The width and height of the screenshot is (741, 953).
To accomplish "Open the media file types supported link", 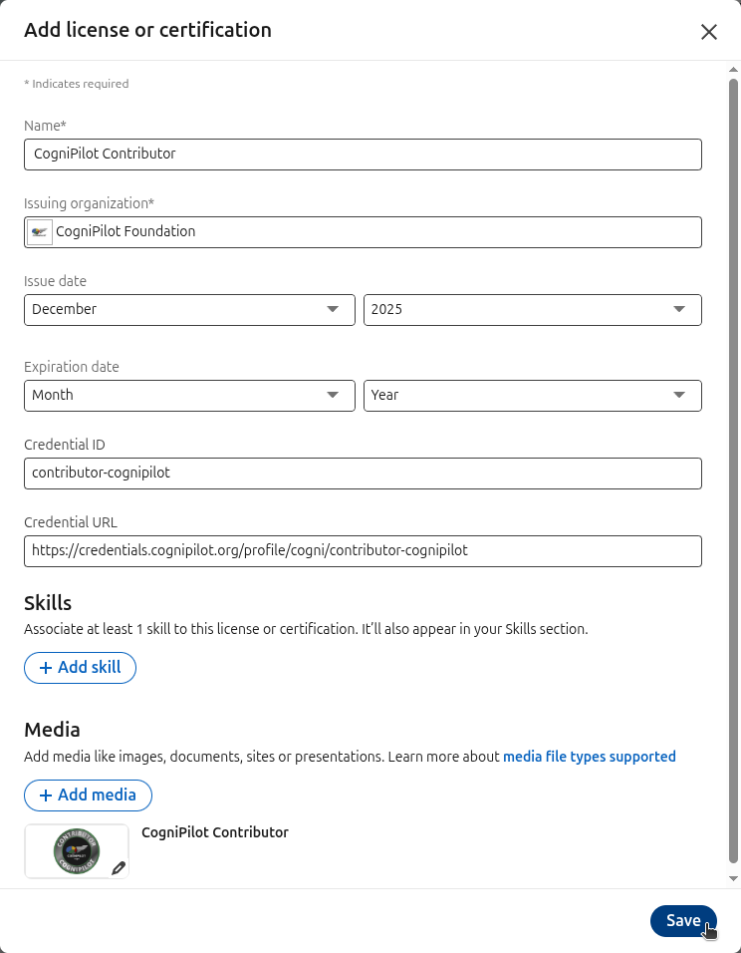I will click(590, 757).
